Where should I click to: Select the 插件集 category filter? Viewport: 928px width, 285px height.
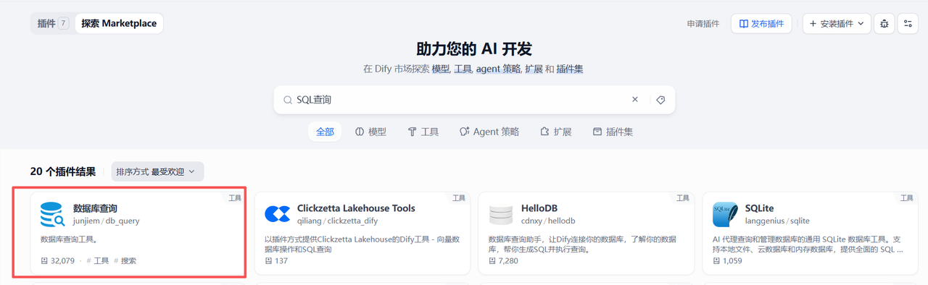click(613, 132)
